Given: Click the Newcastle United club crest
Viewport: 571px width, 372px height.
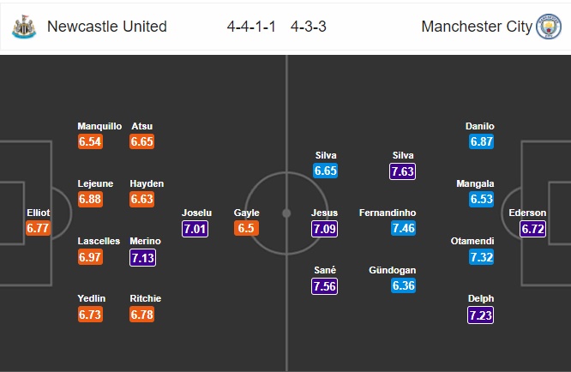Looking at the screenshot, I should click(x=24, y=27).
